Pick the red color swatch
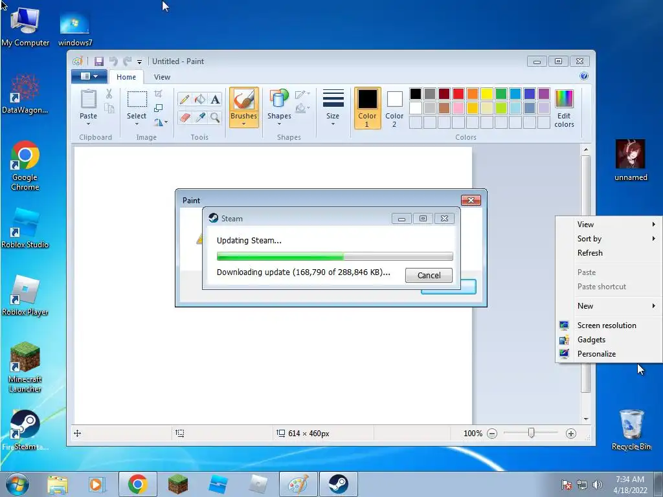 point(458,94)
